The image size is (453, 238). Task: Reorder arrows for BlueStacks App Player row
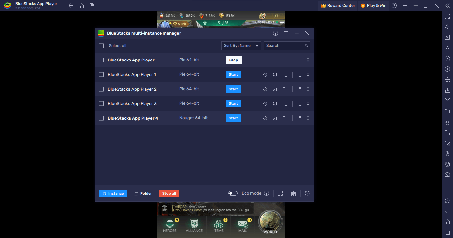308,60
